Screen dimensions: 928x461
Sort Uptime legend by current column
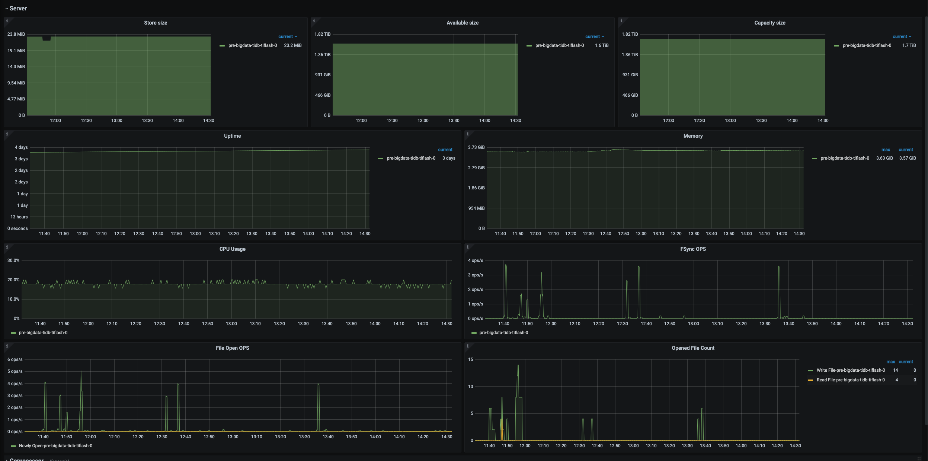click(445, 150)
